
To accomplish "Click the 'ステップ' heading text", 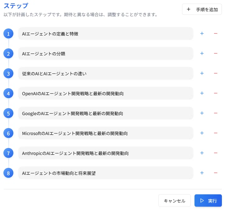I will (16, 6).
